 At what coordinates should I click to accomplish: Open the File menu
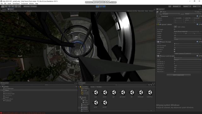[x=2, y=3]
